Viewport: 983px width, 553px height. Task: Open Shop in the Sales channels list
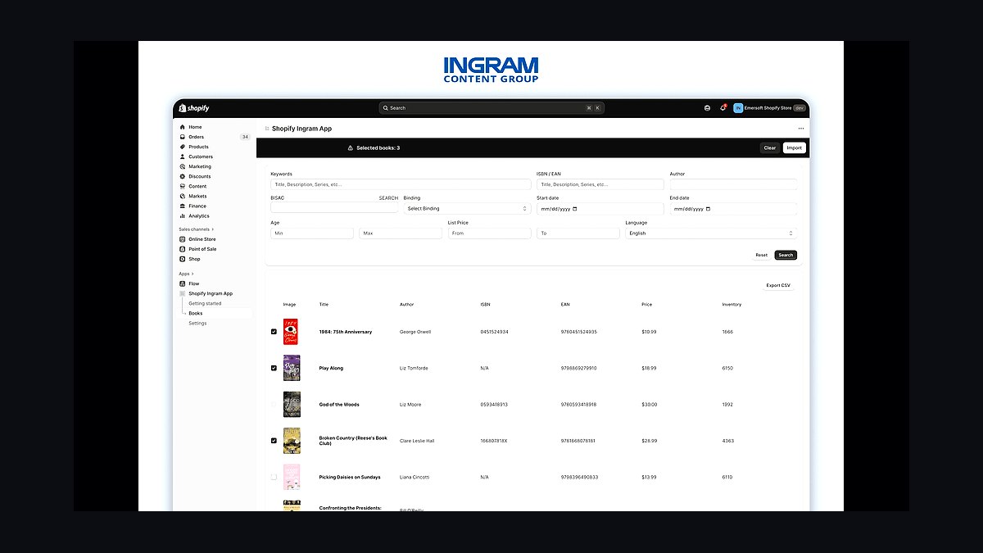coord(194,259)
